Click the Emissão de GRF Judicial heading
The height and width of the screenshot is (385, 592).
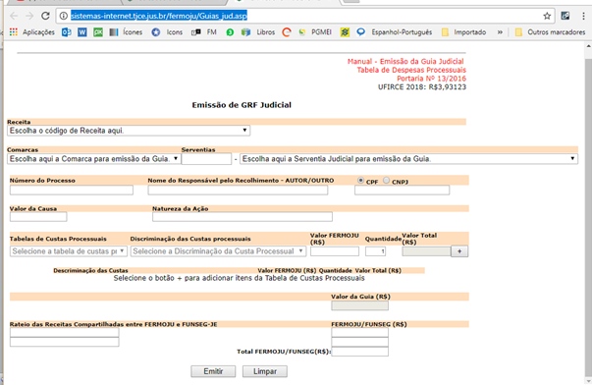[x=242, y=105]
